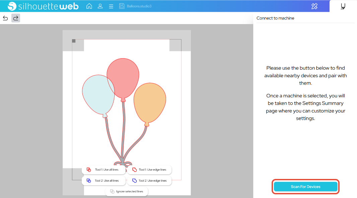Image resolution: width=357 pixels, height=198 pixels.
Task: Choose Tool 1: Use edge lines
Action: point(149,170)
